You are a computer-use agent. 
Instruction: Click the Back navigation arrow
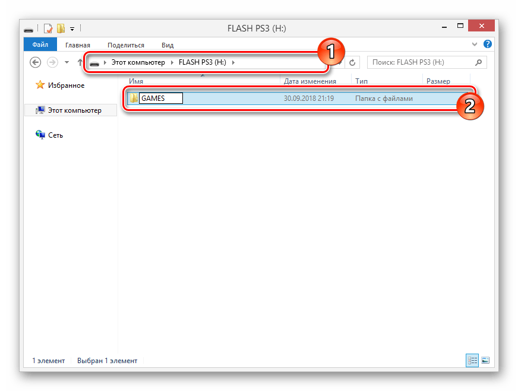pyautogui.click(x=35, y=62)
